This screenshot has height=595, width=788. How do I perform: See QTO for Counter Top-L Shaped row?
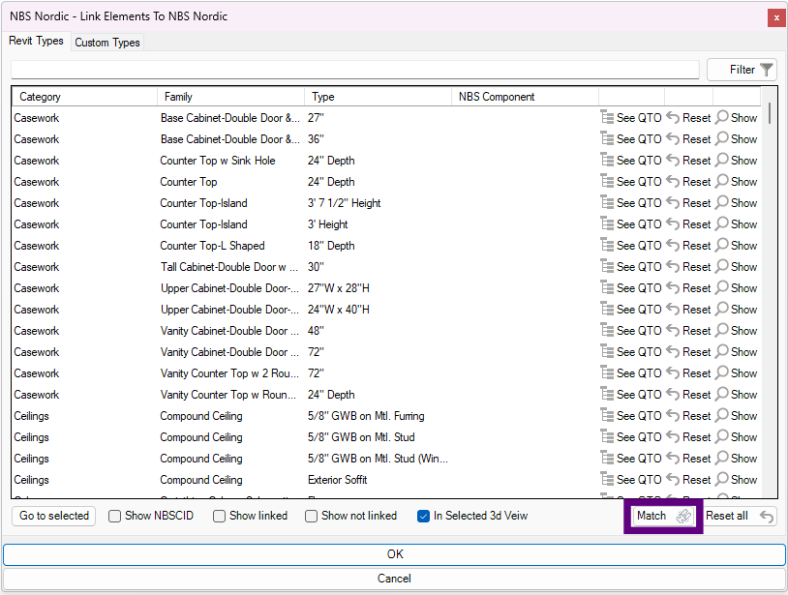click(x=631, y=246)
